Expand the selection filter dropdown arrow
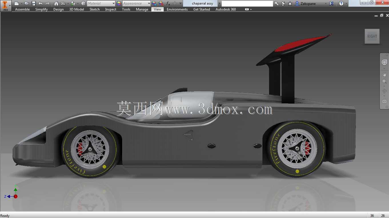The width and height of the screenshot is (389, 218). tap(78, 3)
